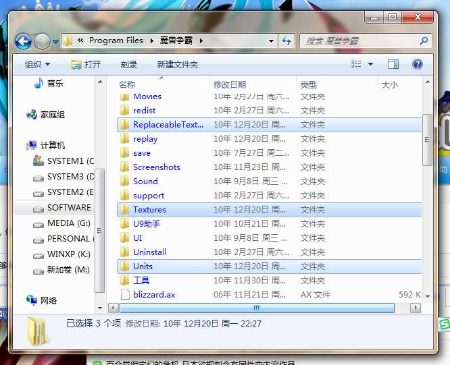Select the Screenshots folder
Screen dimensions: 450x365
click(x=269, y=167)
